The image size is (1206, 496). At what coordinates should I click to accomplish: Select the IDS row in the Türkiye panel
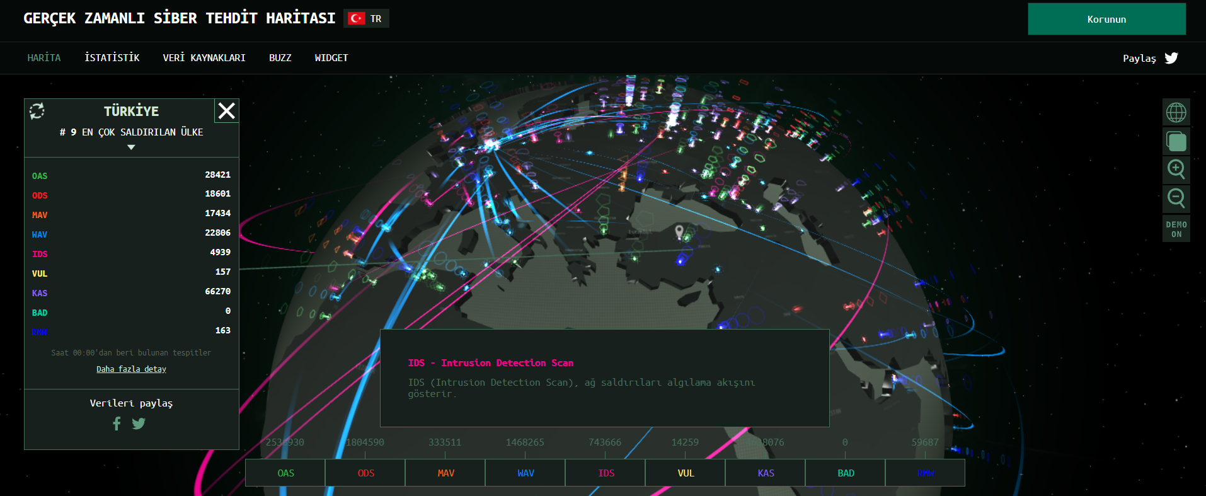pos(131,253)
